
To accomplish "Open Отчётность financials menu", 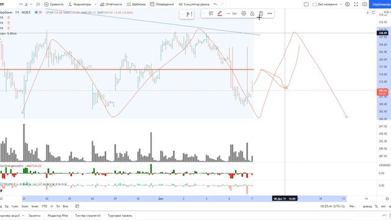I will tap(111, 4).
